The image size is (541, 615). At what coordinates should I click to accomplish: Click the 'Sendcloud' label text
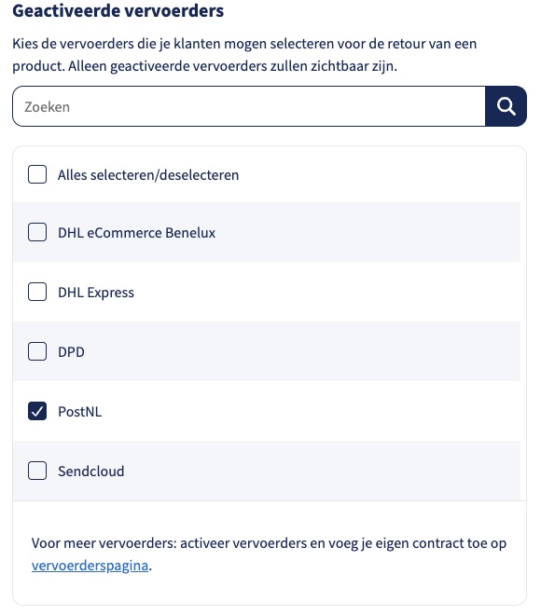[x=91, y=471]
